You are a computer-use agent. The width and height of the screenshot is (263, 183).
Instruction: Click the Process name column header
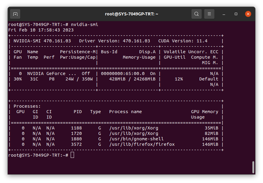[x=126, y=112]
